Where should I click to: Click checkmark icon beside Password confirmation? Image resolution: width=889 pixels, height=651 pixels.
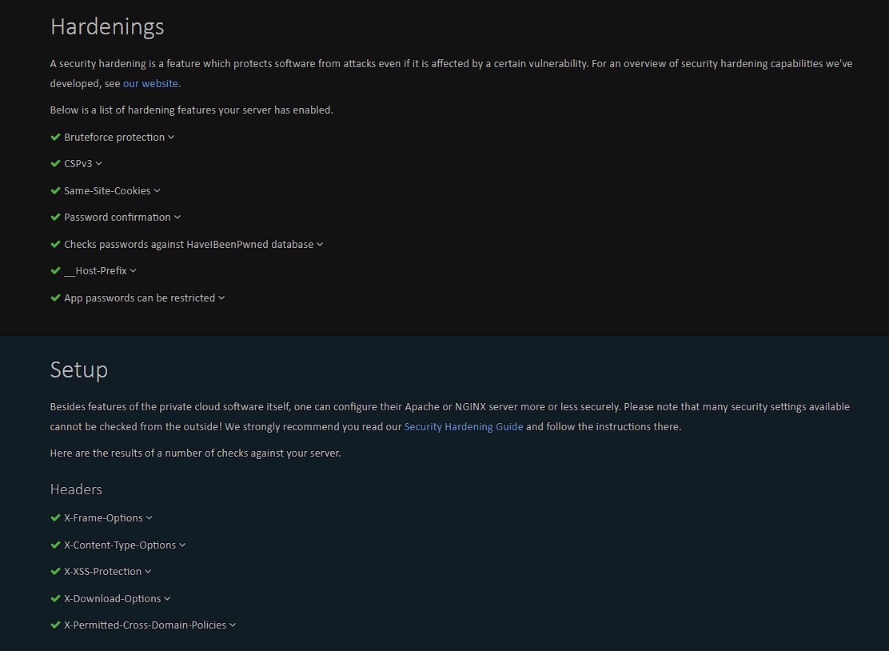55,218
